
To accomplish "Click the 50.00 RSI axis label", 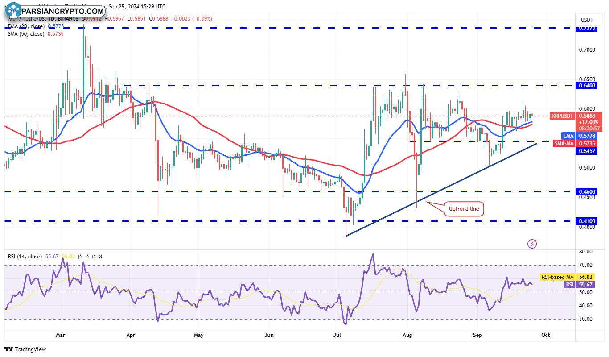I will click(587, 292).
